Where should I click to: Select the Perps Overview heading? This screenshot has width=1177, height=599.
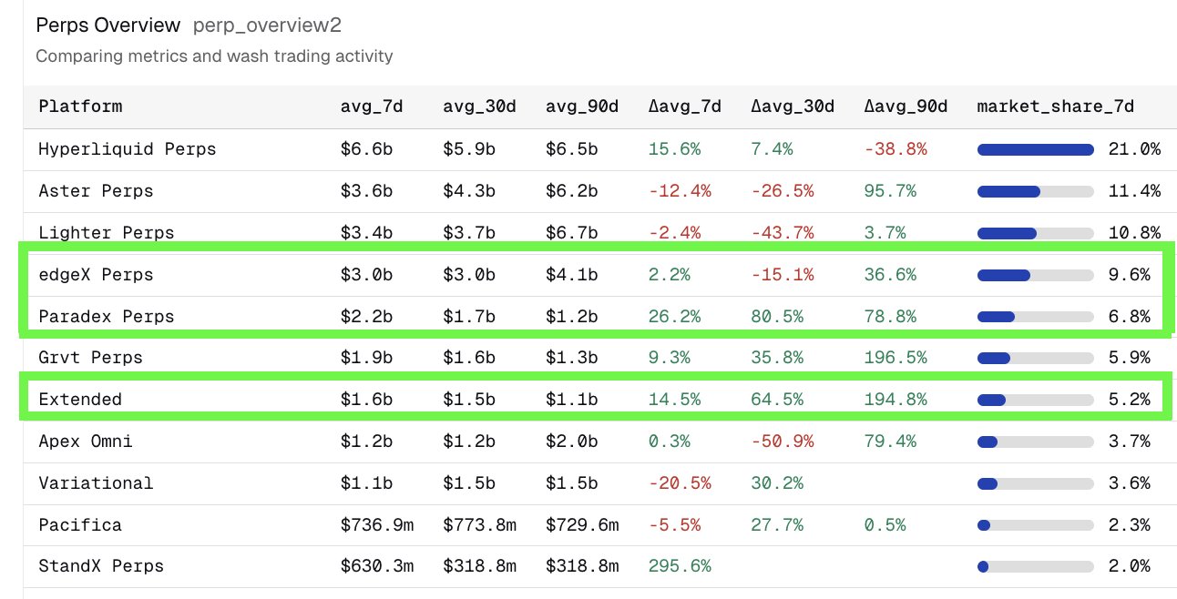pyautogui.click(x=107, y=25)
